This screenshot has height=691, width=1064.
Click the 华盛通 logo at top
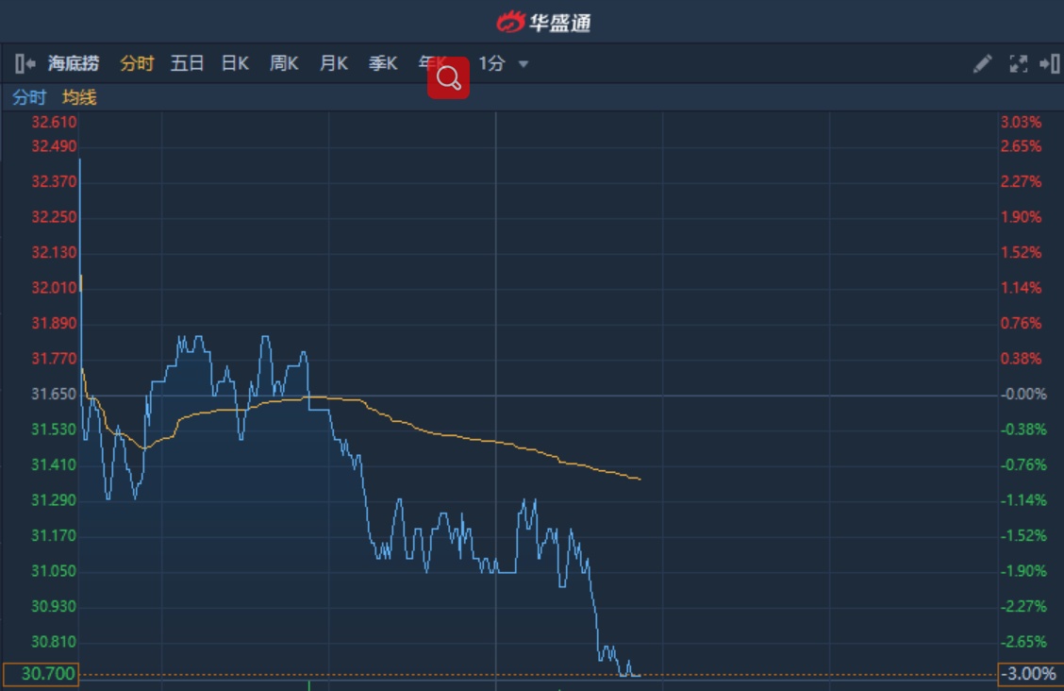[x=544, y=21]
